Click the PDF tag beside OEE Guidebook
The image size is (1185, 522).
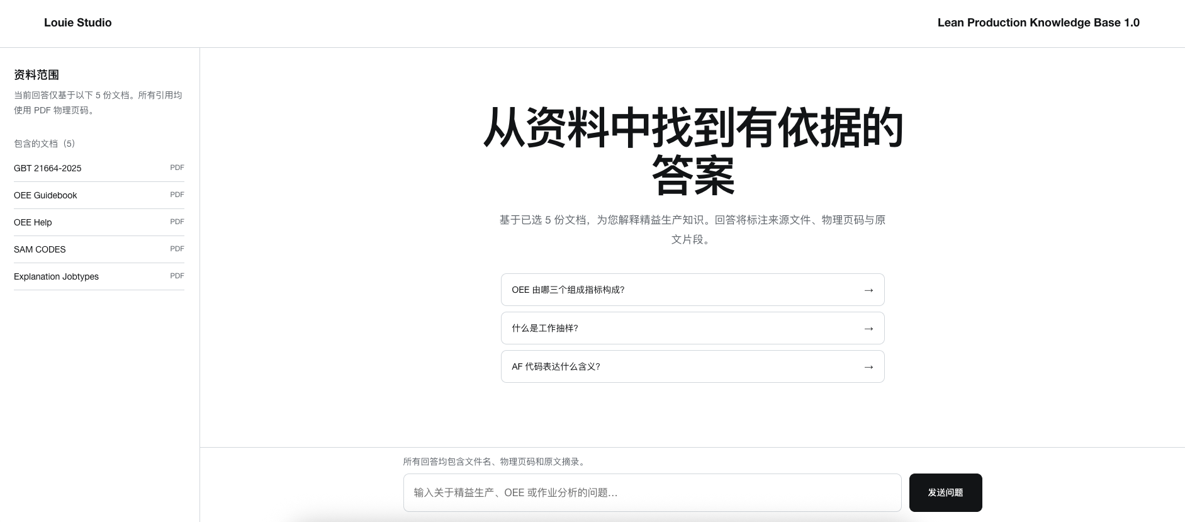point(177,195)
